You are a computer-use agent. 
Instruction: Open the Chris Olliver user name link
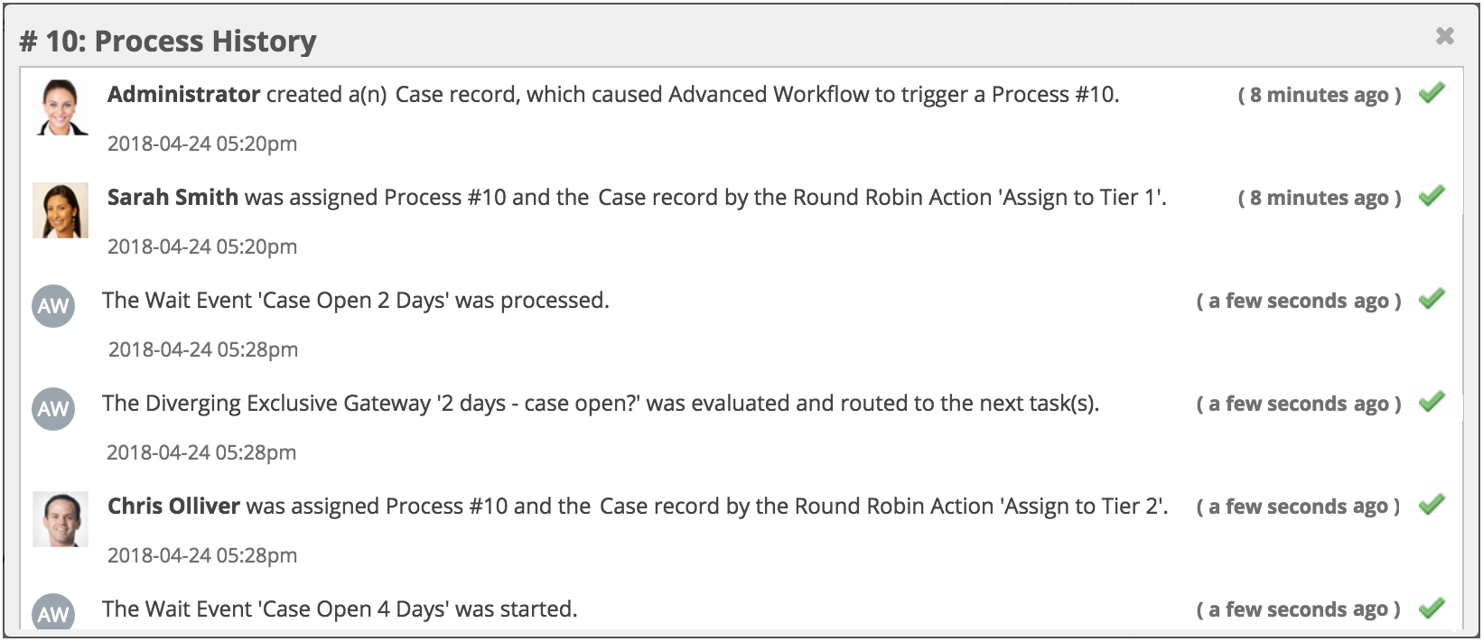point(173,507)
